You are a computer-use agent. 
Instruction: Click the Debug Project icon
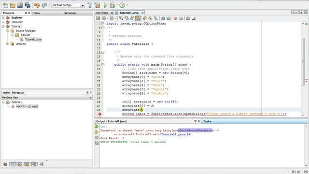click(112, 5)
